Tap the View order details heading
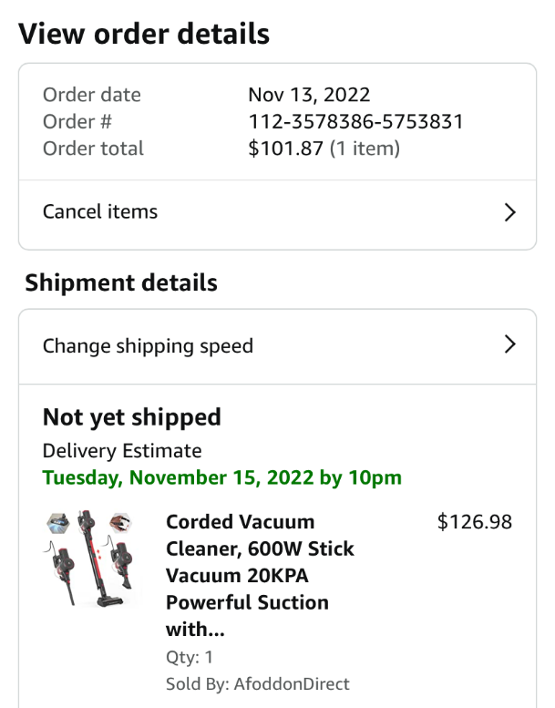Viewport: 555px width, 708px height. [x=144, y=34]
